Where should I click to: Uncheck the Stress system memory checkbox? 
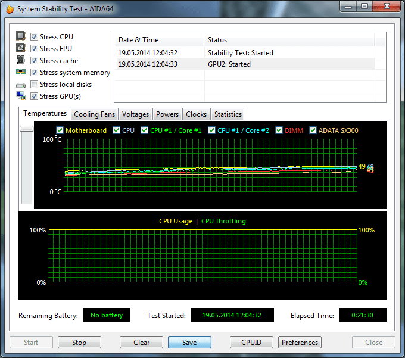click(34, 72)
